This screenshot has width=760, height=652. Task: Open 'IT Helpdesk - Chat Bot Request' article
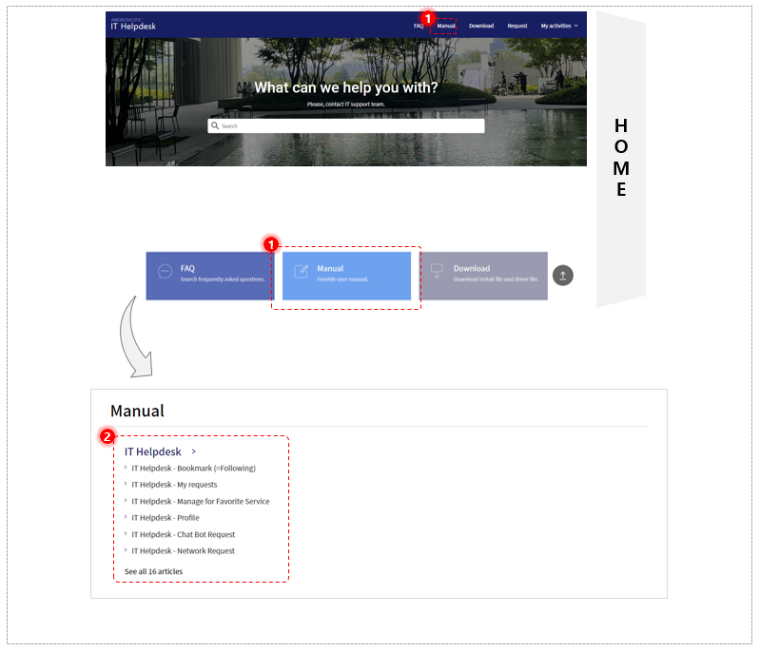tap(184, 535)
